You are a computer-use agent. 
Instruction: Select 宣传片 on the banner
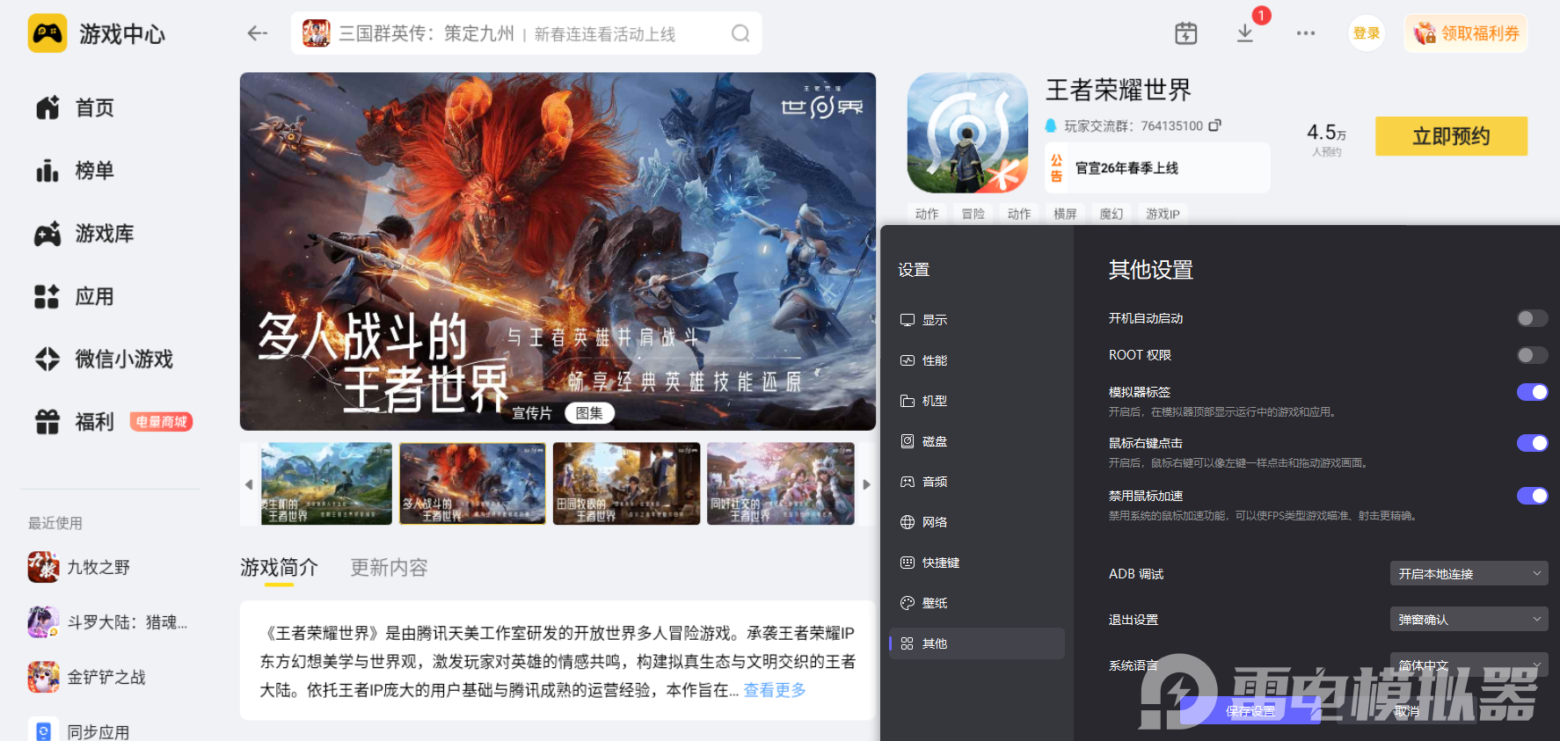(x=532, y=413)
